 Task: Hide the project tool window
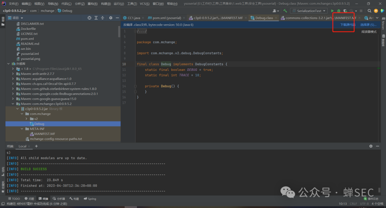click(117, 18)
